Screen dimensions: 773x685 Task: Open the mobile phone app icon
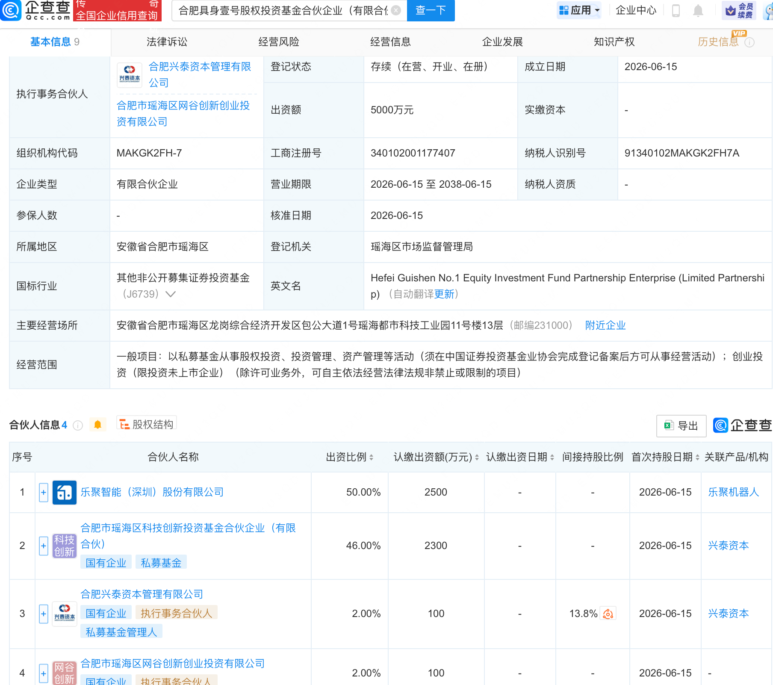pos(676,10)
